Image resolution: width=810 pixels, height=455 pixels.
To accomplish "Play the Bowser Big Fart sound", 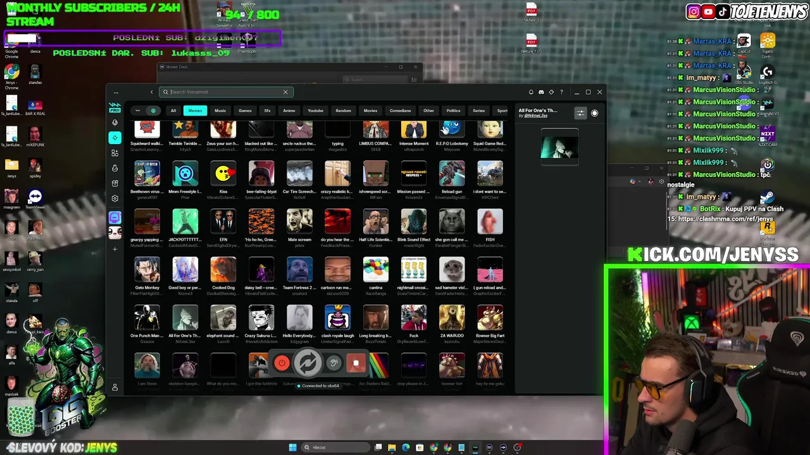I will 490,317.
